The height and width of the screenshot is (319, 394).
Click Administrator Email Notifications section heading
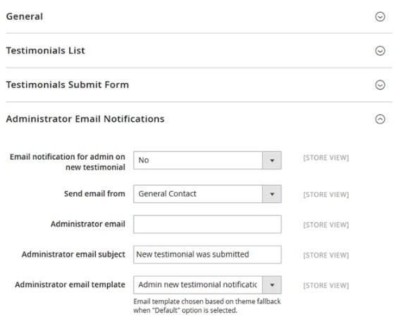85,119
